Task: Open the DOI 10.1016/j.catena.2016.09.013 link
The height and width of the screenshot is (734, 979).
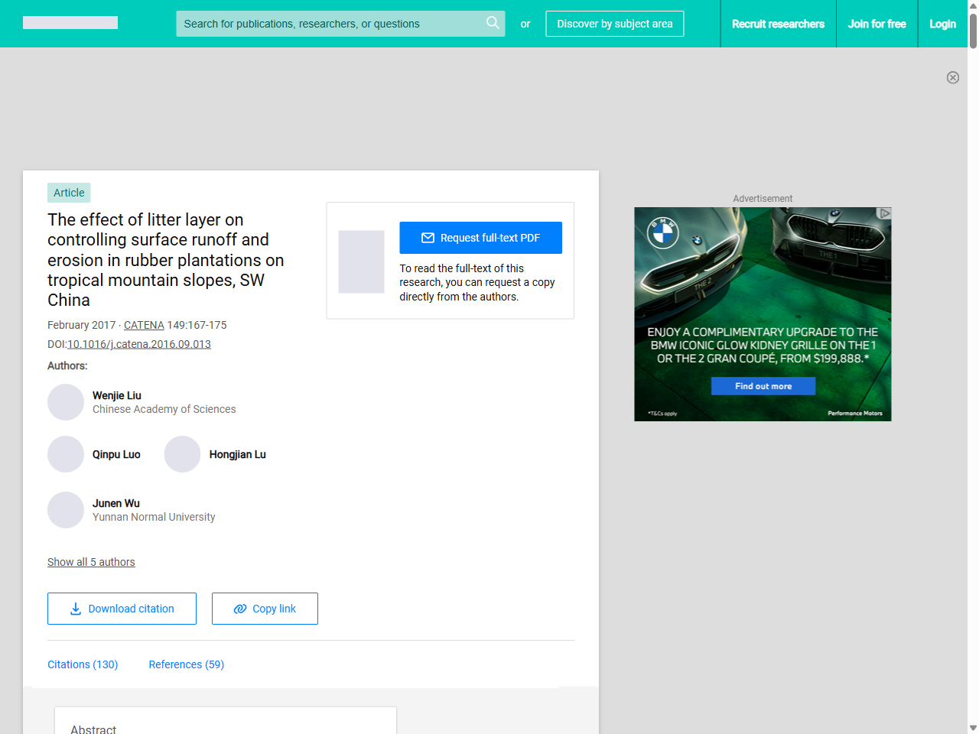Action: pyautogui.click(x=139, y=344)
